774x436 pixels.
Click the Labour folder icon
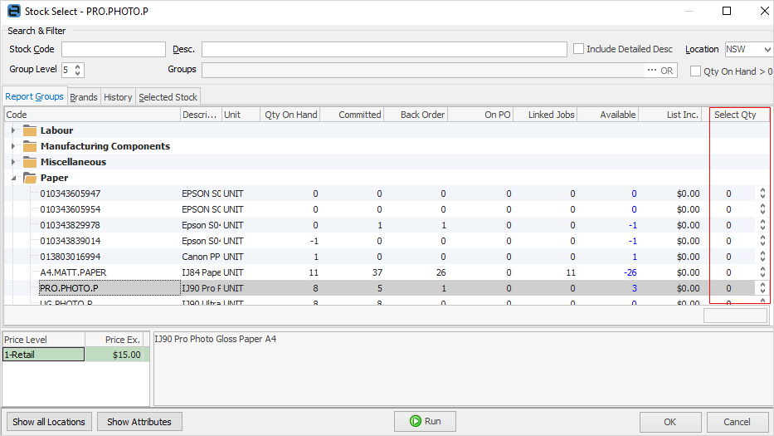[30, 130]
